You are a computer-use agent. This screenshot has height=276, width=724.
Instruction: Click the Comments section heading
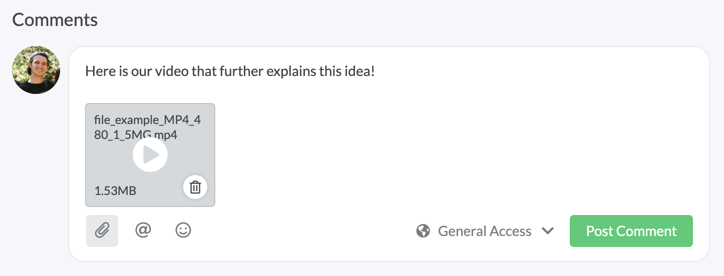55,20
